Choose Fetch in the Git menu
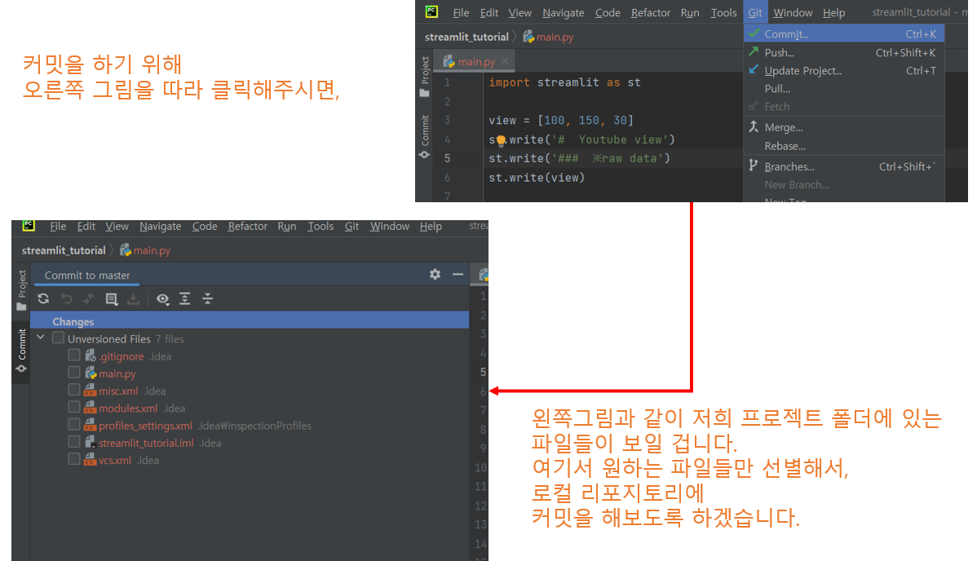 tap(844, 107)
